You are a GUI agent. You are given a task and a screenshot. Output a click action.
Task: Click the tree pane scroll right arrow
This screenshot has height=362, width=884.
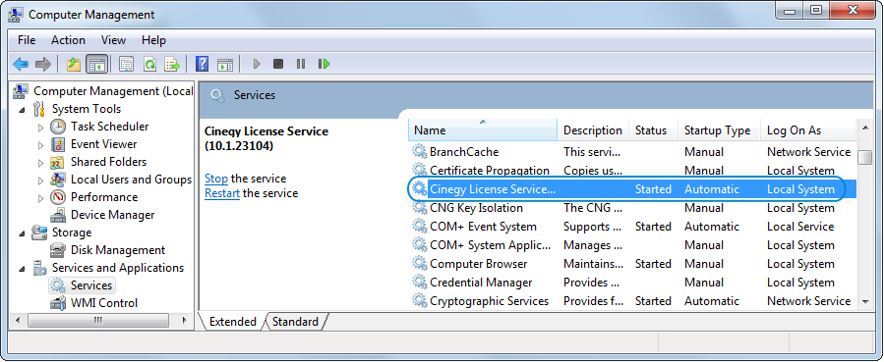tap(184, 321)
